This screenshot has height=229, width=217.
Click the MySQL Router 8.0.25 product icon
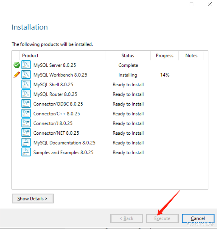(x=26, y=94)
